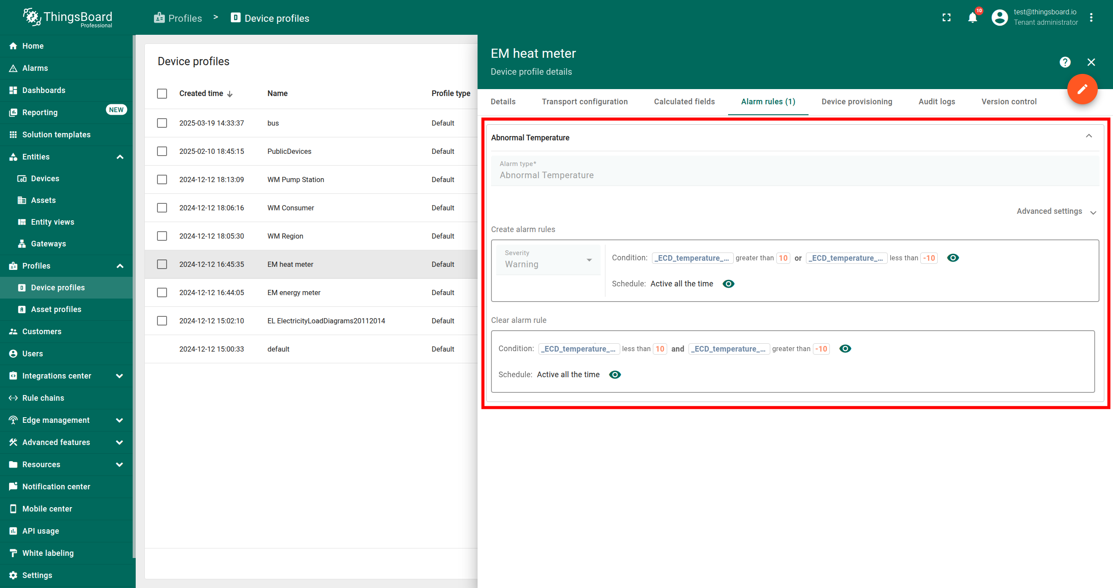The image size is (1113, 588).
Task: Tick the WM Consumer row checkbox
Action: point(162,208)
